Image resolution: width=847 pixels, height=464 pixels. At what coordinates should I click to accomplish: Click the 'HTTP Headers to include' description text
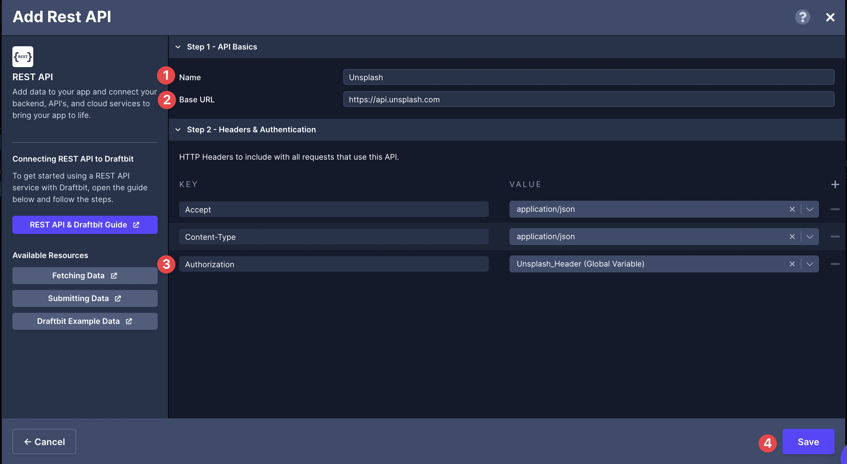289,157
